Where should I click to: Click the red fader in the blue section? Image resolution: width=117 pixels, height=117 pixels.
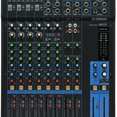tap(97, 106)
